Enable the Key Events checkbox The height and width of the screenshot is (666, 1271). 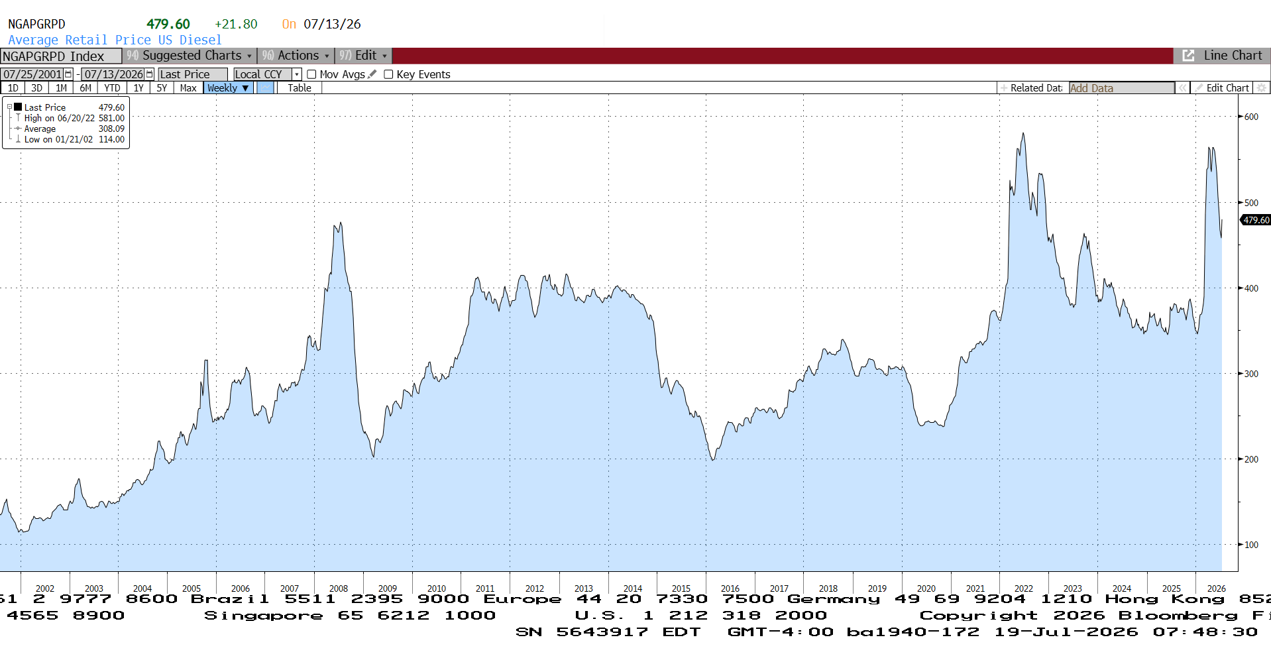coord(388,74)
